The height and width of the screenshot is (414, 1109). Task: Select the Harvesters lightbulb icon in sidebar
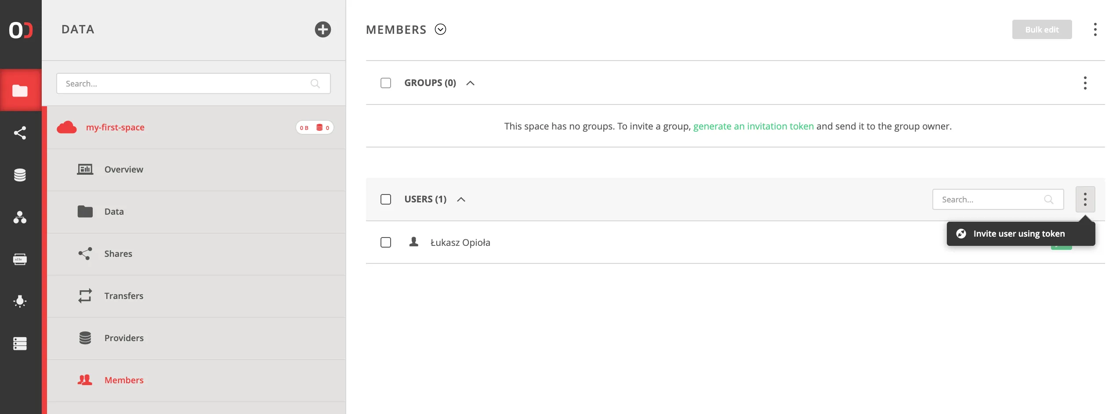coord(21,301)
